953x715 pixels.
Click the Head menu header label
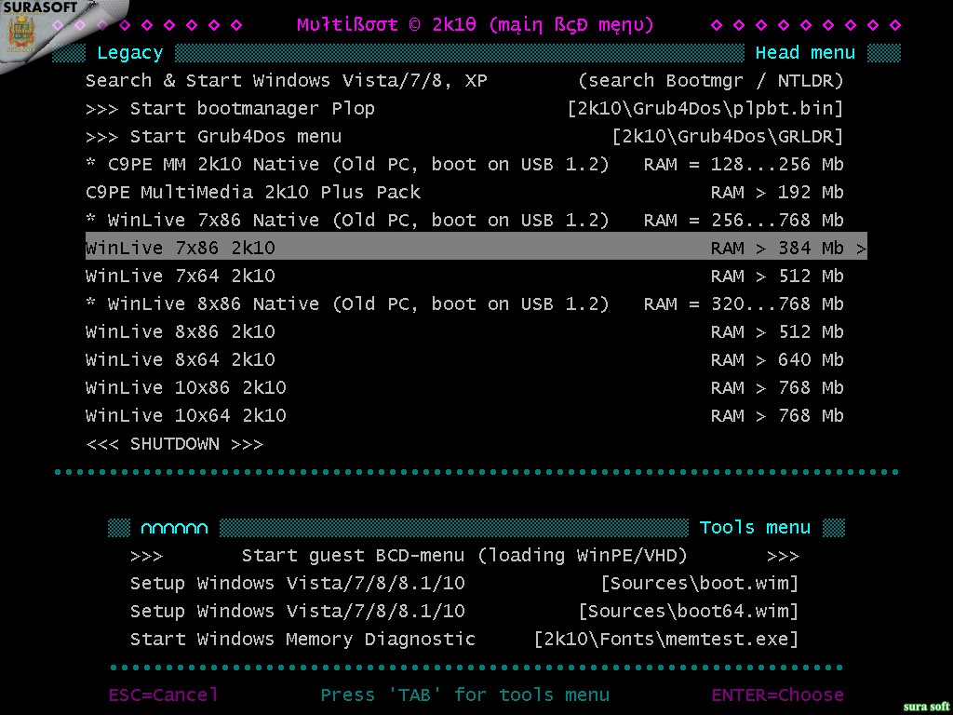coord(805,53)
